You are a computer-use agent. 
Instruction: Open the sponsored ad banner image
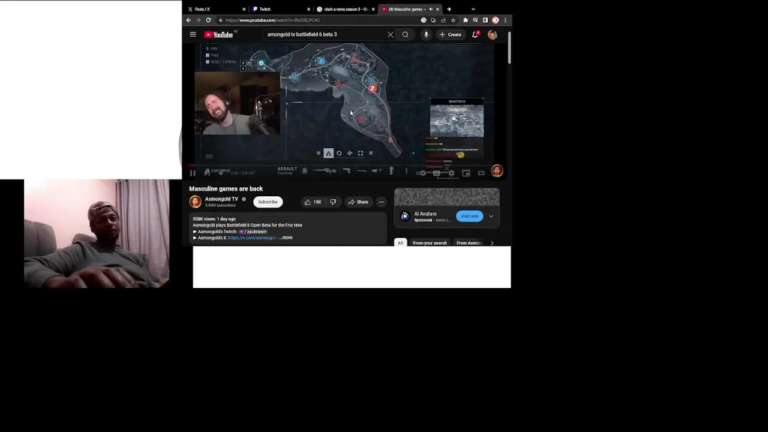click(x=446, y=197)
